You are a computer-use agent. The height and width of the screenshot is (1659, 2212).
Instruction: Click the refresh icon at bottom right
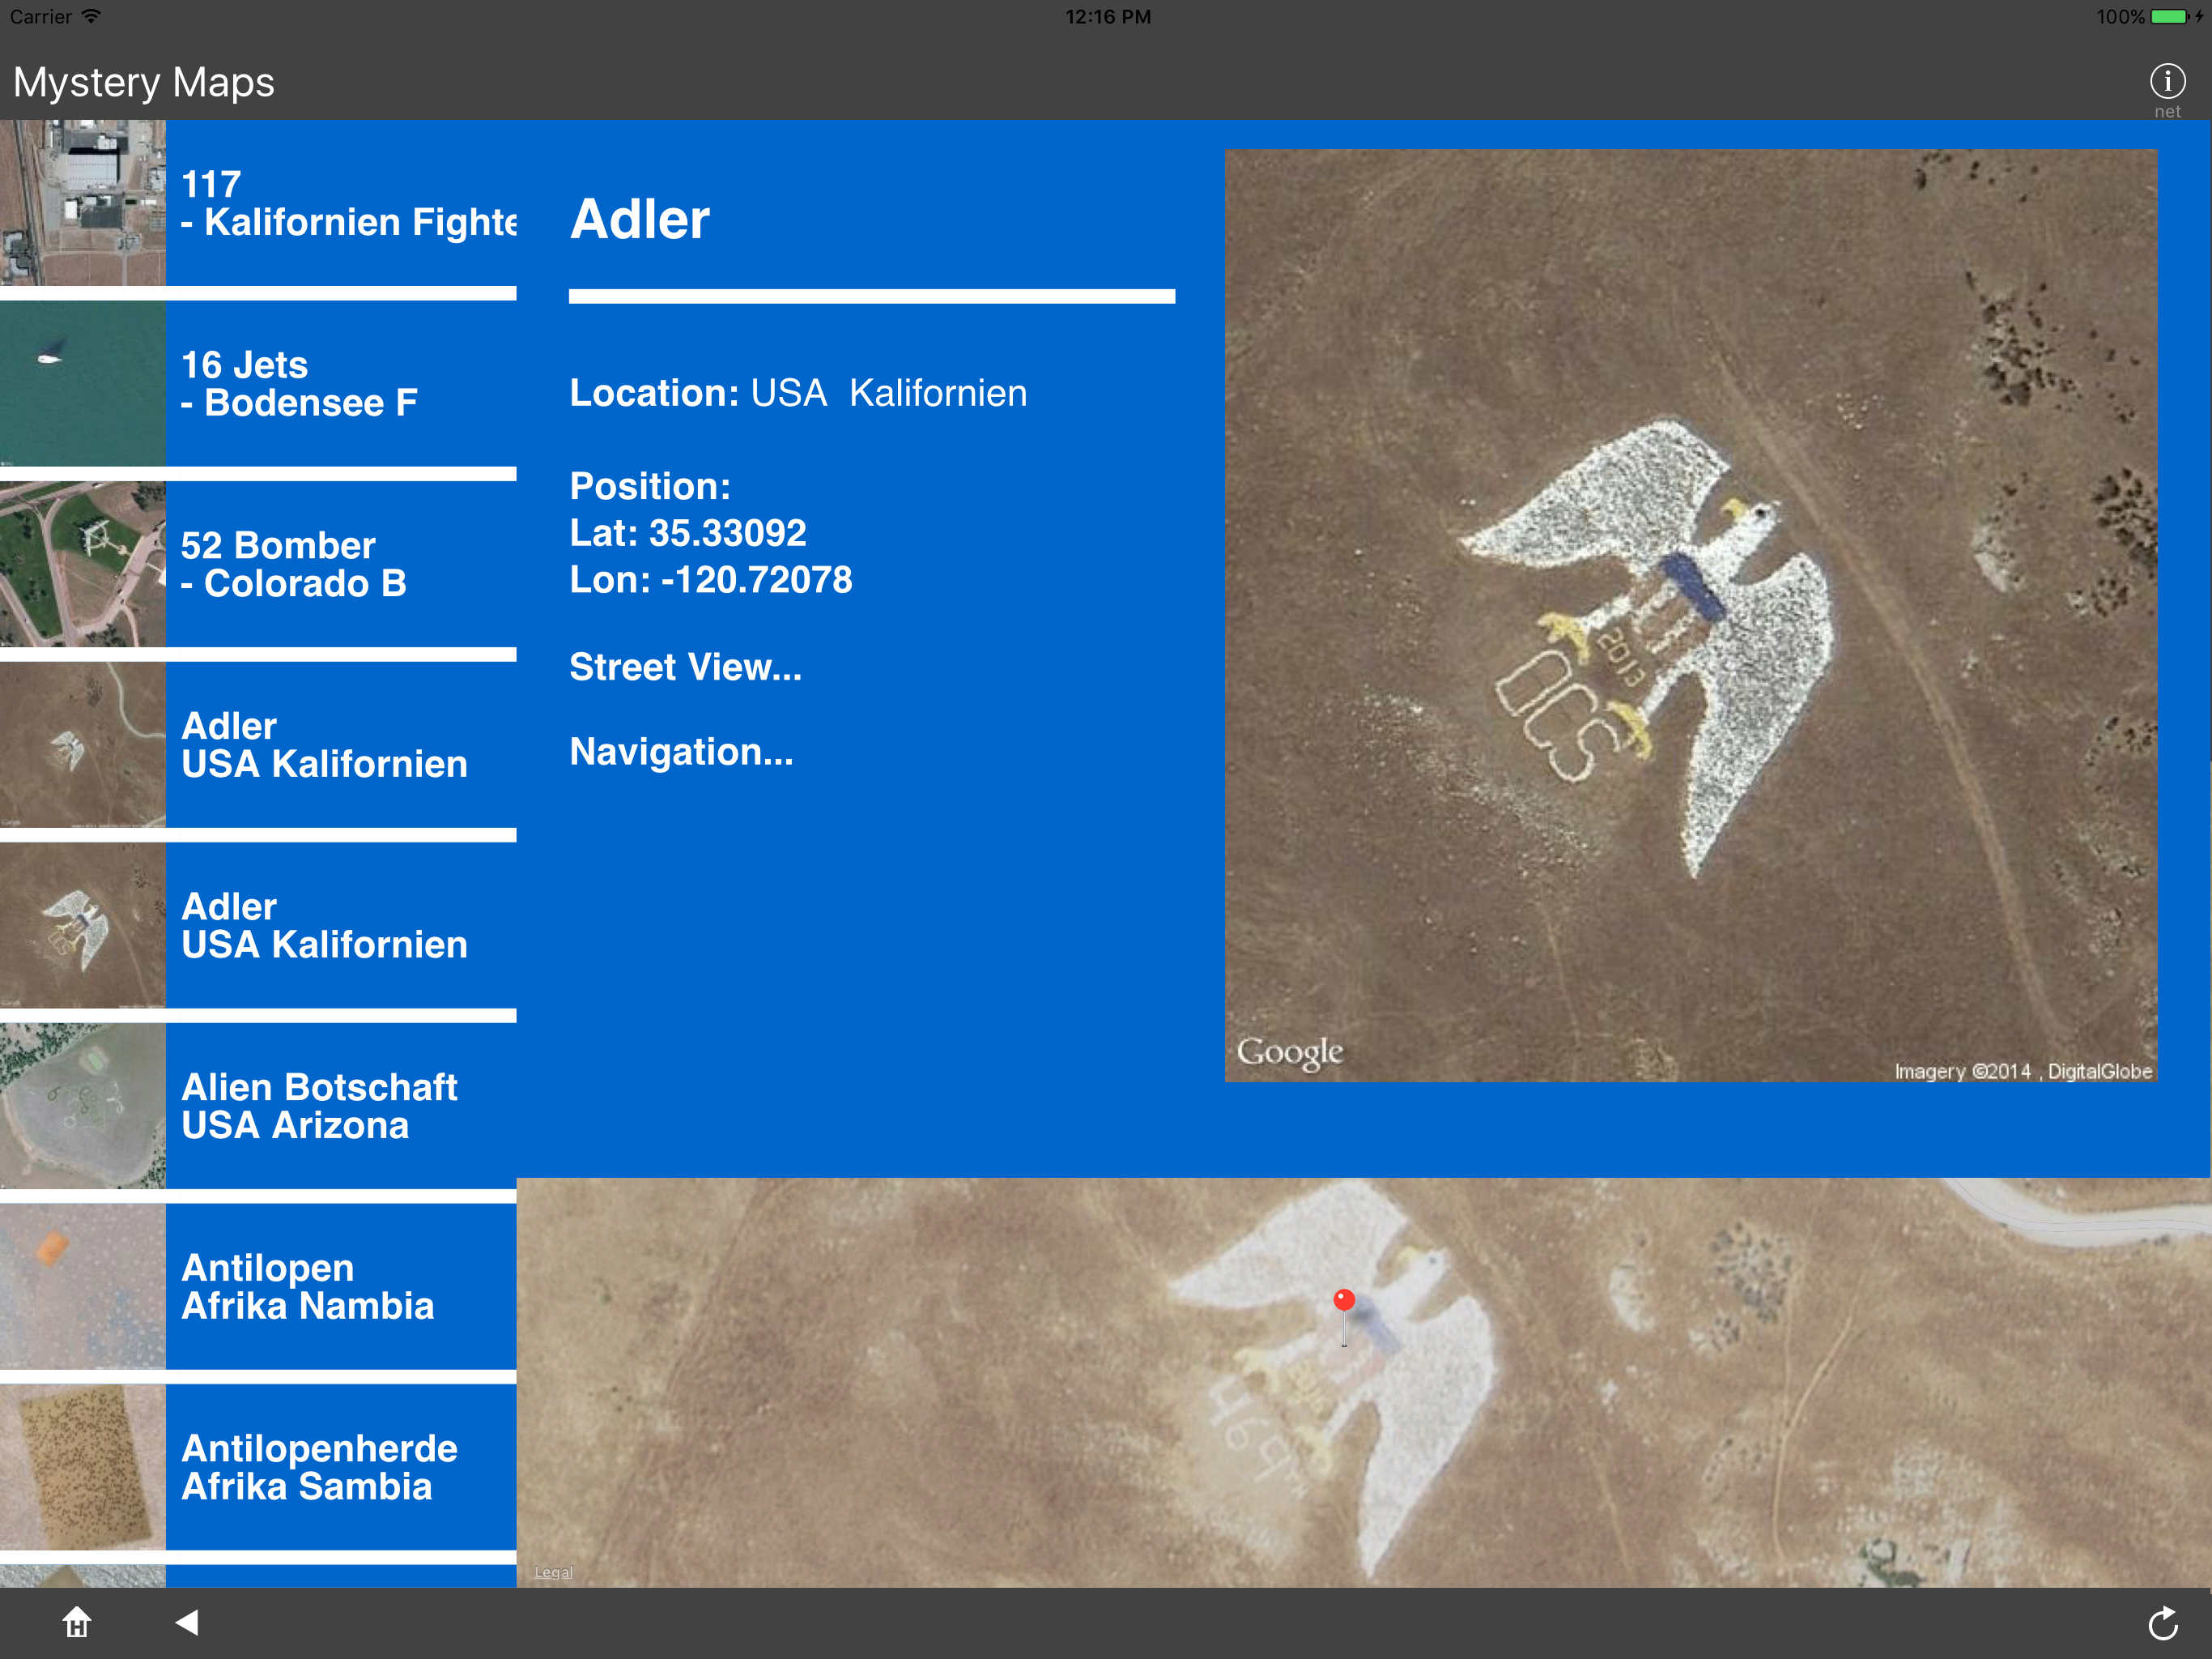(2163, 1623)
